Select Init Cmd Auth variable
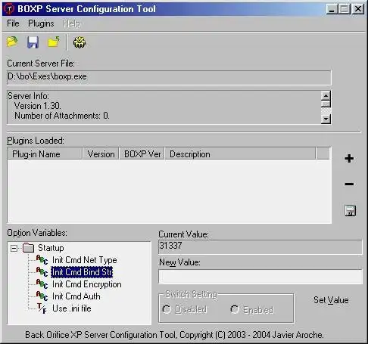 pyautogui.click(x=76, y=296)
